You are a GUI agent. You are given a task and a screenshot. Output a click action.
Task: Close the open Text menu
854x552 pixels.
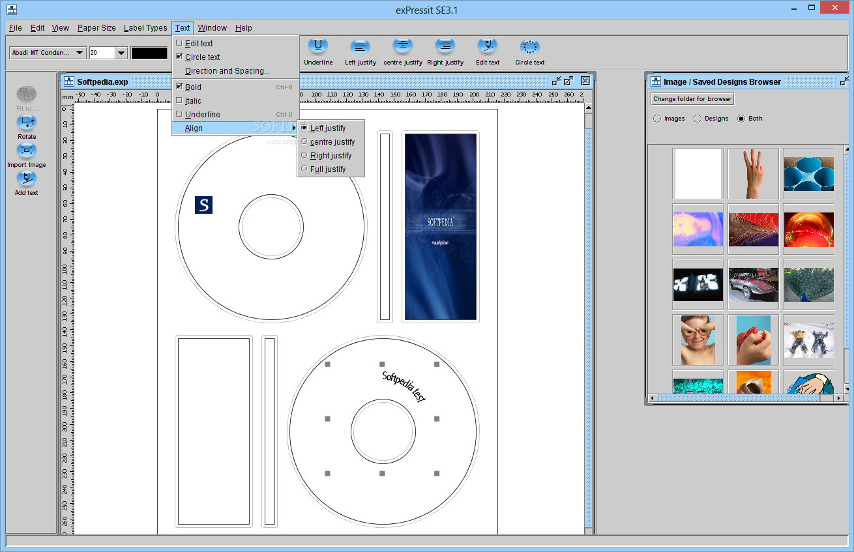(183, 28)
